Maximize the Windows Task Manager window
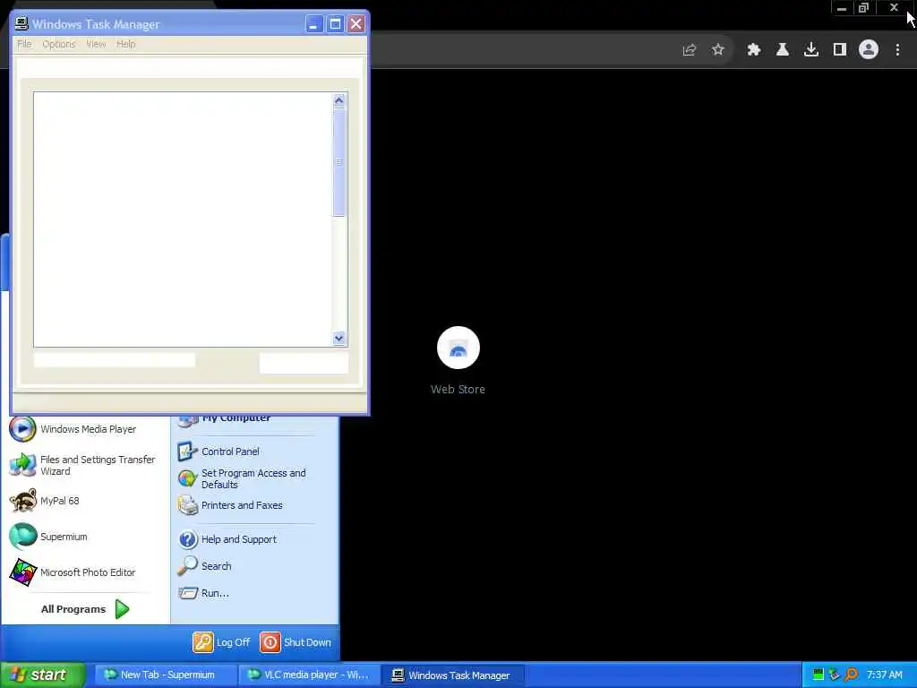 pyautogui.click(x=335, y=24)
